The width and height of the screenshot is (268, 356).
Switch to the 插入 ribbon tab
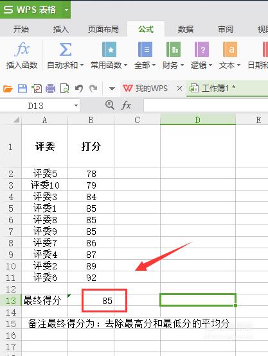tap(61, 29)
